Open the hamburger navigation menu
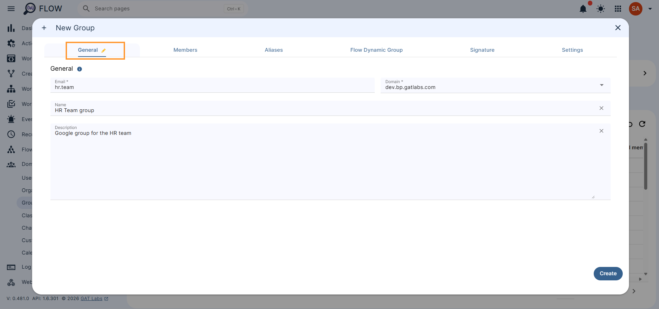Viewport: 659px width, 309px height. (11, 9)
